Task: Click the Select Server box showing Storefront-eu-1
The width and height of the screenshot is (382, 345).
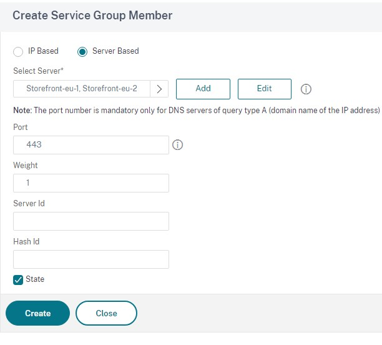Action: pos(82,89)
